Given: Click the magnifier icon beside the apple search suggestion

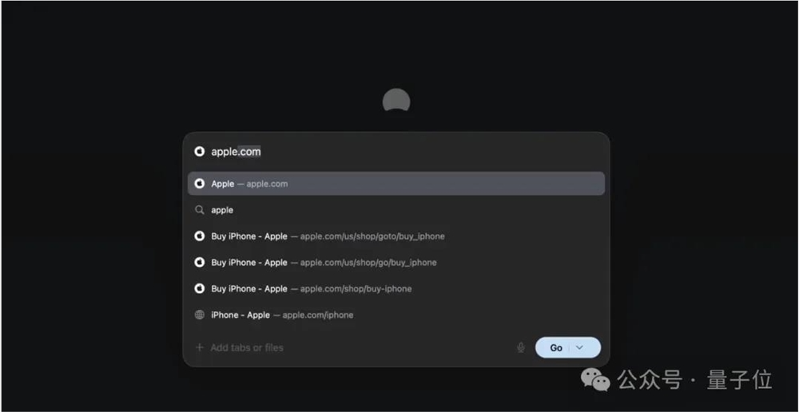Looking at the screenshot, I should [199, 210].
